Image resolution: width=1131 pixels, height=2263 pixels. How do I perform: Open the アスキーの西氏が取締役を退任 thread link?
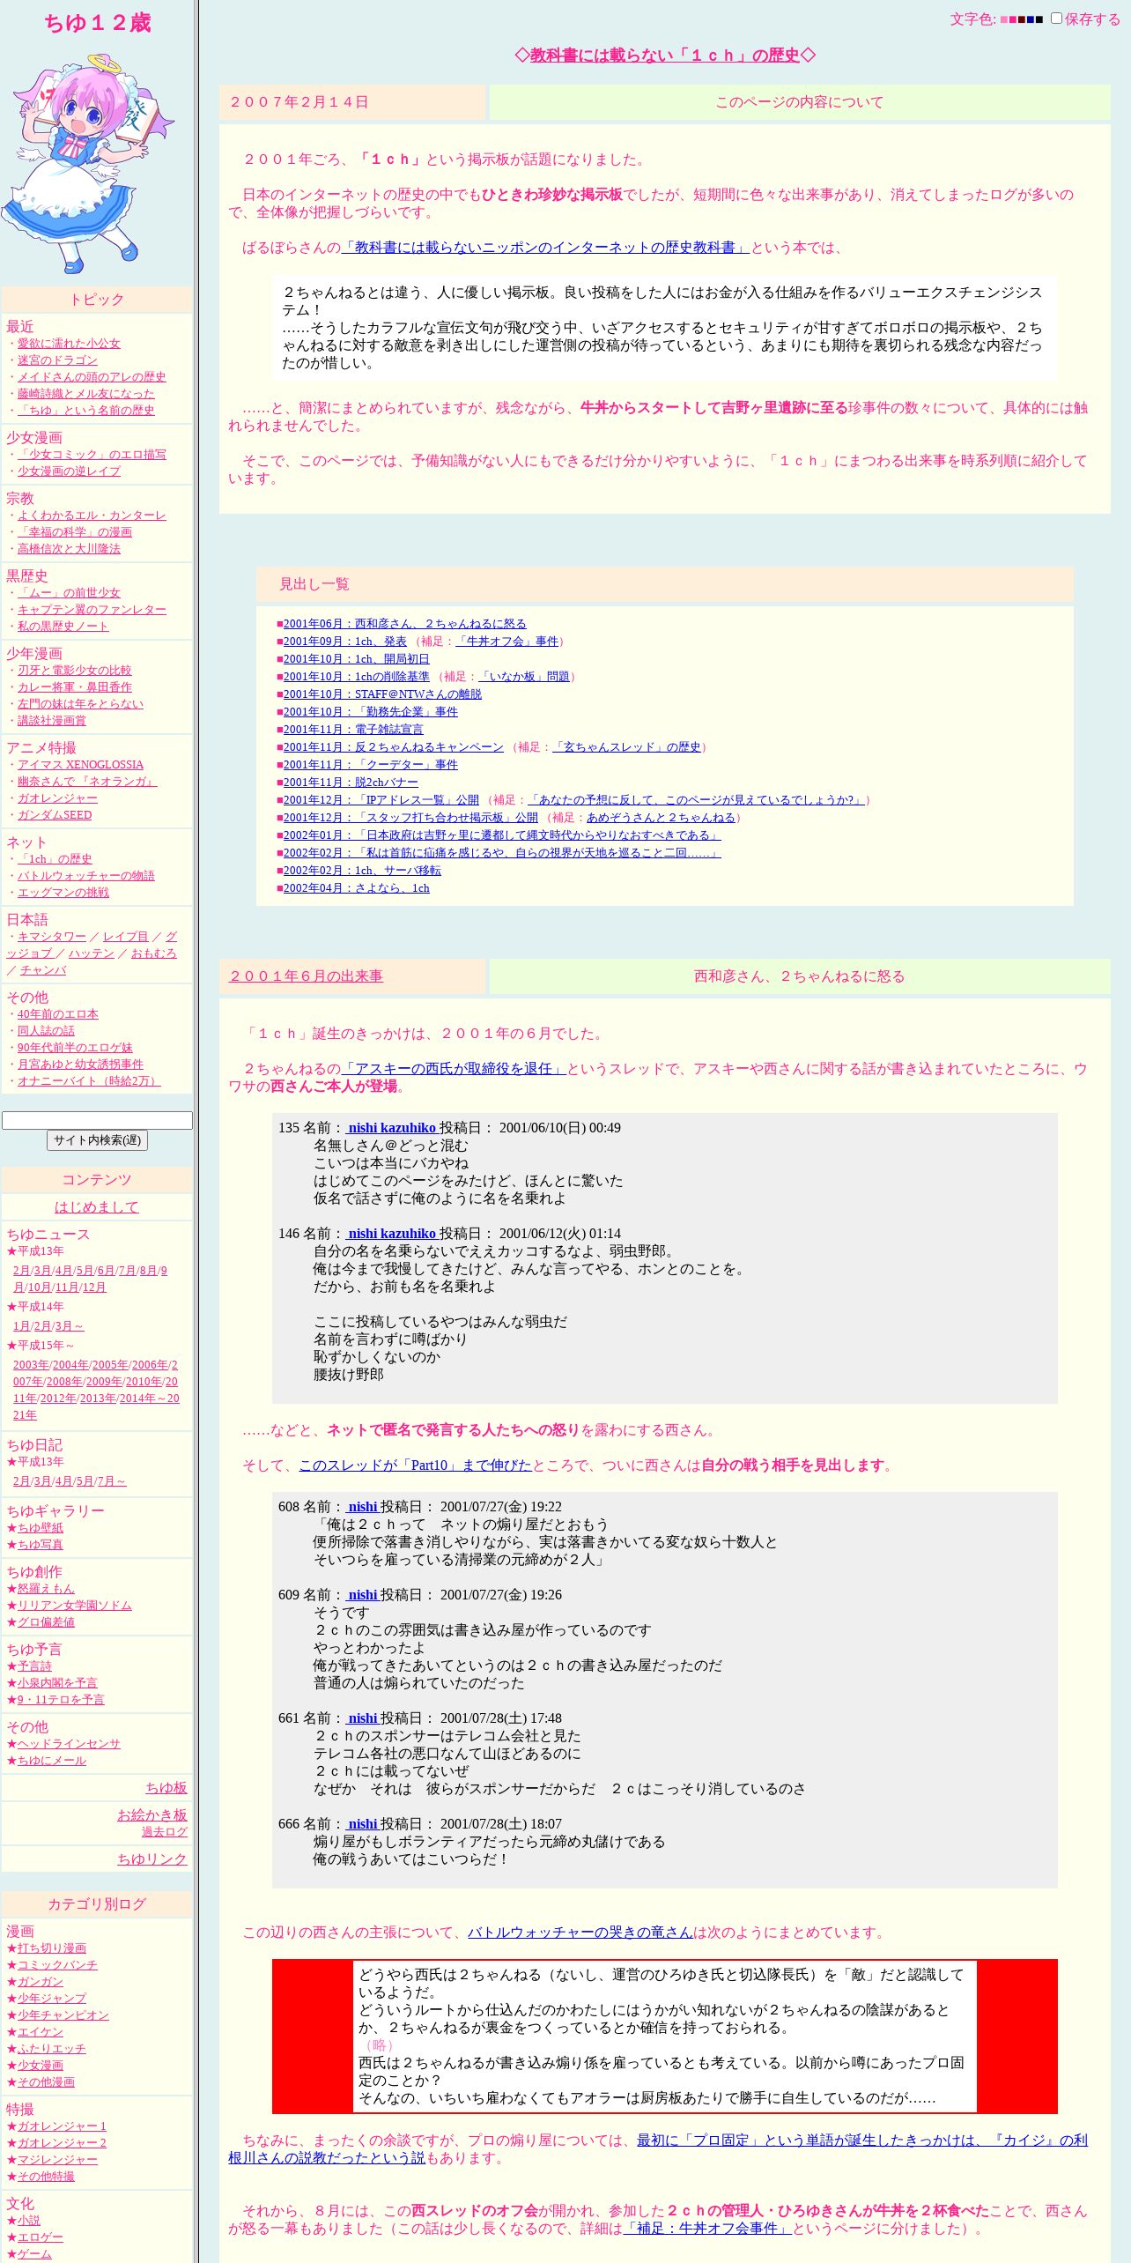pos(454,1069)
